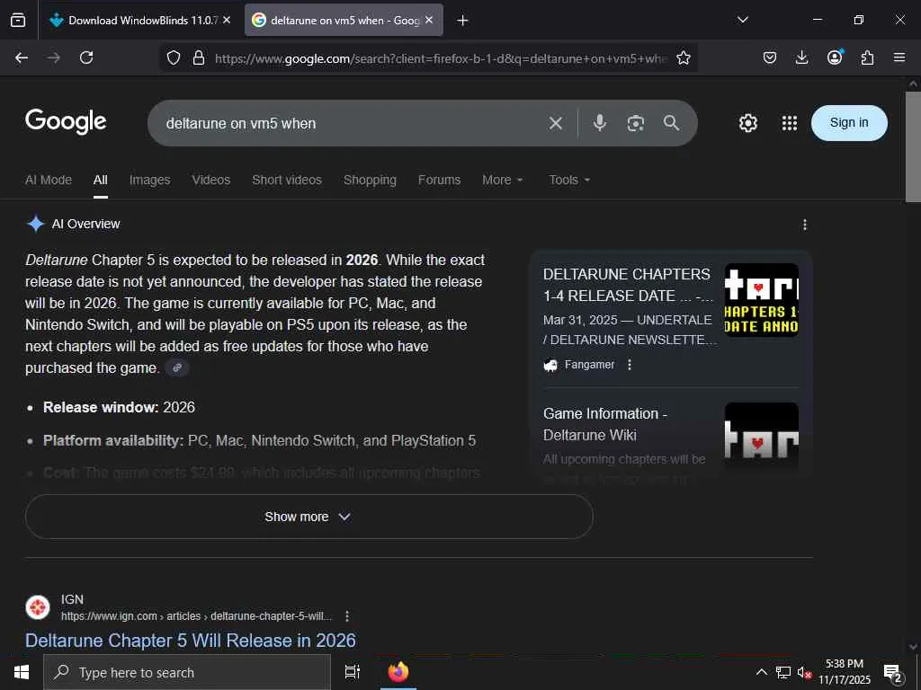The image size is (921, 690).
Task: Open the Fangamer source options menu
Action: [x=630, y=365]
